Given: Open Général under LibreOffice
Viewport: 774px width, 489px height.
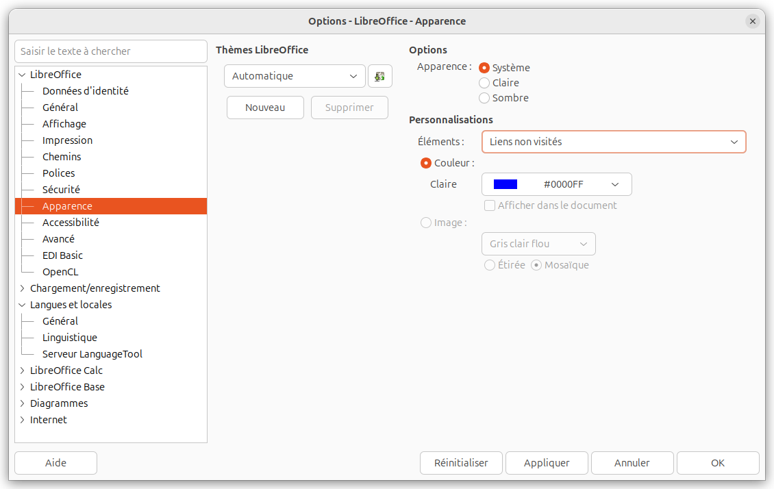Looking at the screenshot, I should click(60, 107).
